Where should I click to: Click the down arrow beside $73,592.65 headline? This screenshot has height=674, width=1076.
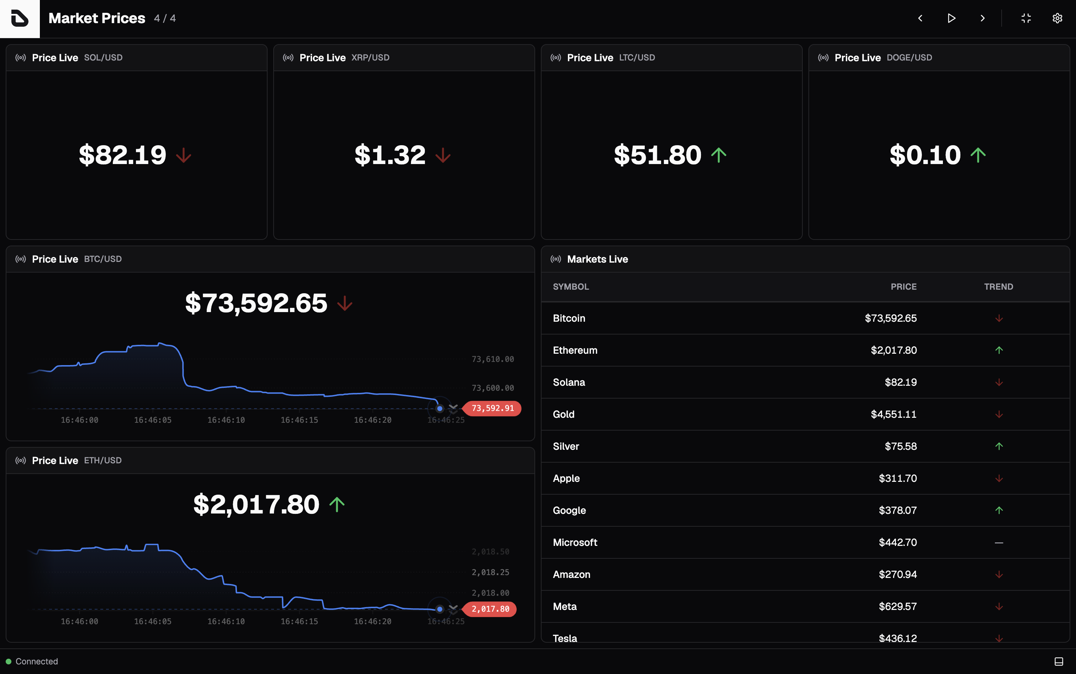coord(345,304)
